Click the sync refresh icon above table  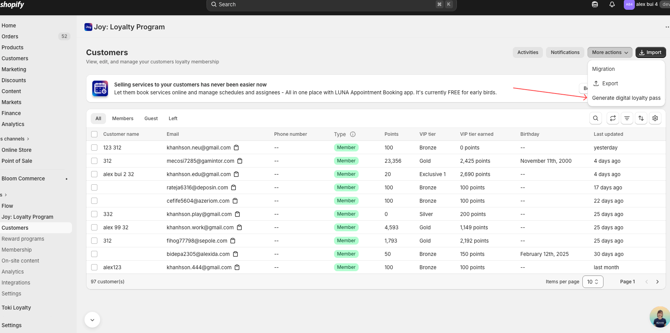click(613, 118)
